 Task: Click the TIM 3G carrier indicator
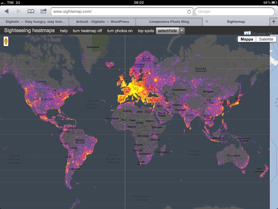pos(11,2)
